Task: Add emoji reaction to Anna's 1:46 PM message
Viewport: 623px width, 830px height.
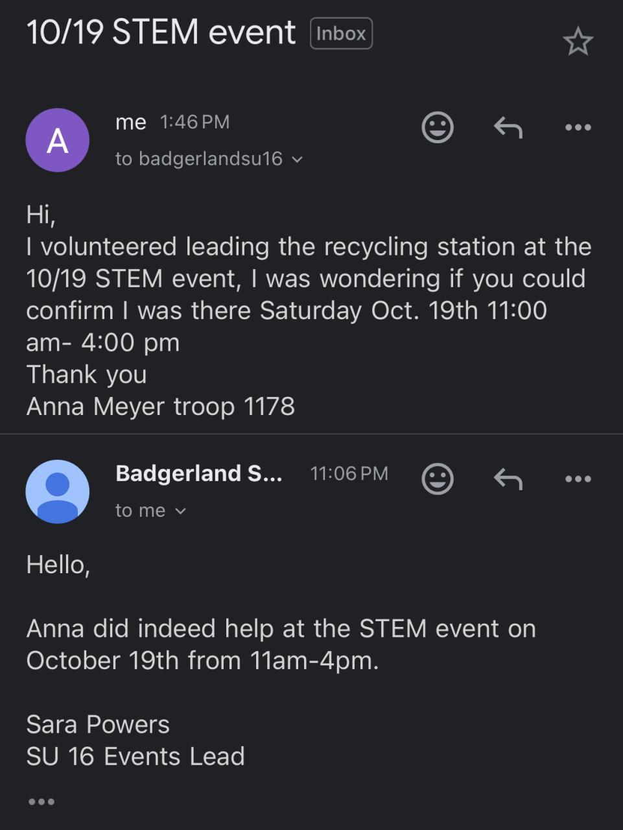Action: coord(438,127)
